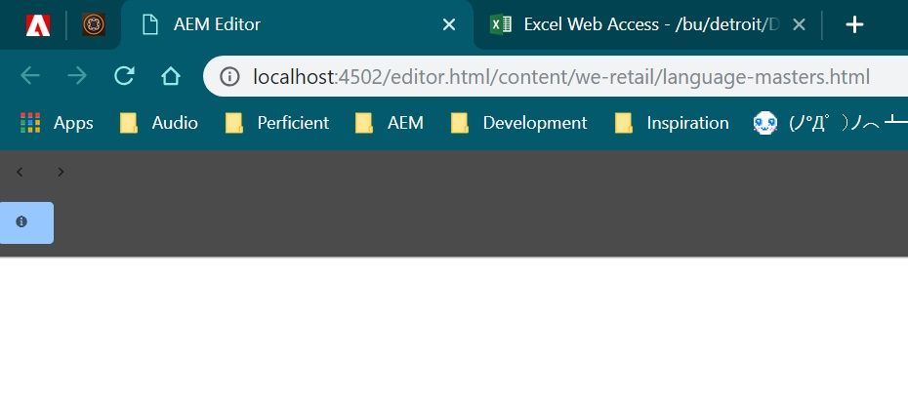Expand the Audio bookmarks folder

click(x=159, y=123)
